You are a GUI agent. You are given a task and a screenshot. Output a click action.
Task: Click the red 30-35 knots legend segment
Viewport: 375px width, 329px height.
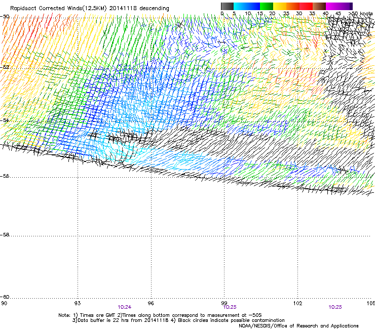click(306, 6)
